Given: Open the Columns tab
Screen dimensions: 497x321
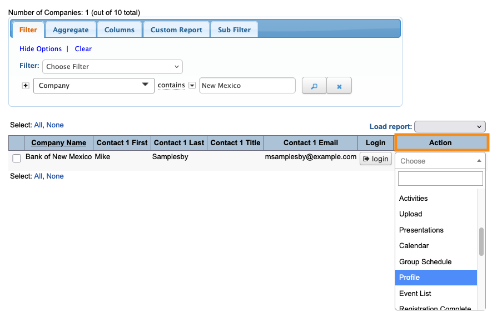Looking at the screenshot, I should 120,30.
